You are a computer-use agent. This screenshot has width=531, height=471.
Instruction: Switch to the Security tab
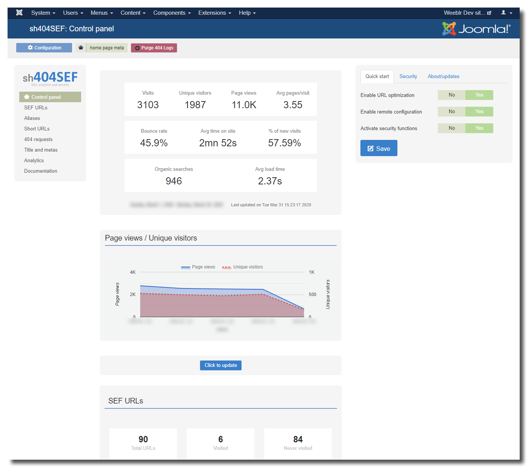(408, 76)
